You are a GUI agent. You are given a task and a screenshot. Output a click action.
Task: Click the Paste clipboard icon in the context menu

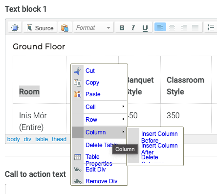(x=78, y=94)
